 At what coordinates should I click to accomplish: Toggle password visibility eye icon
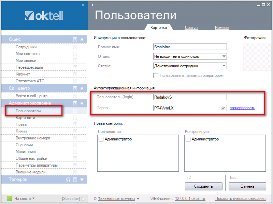[x=223, y=108]
